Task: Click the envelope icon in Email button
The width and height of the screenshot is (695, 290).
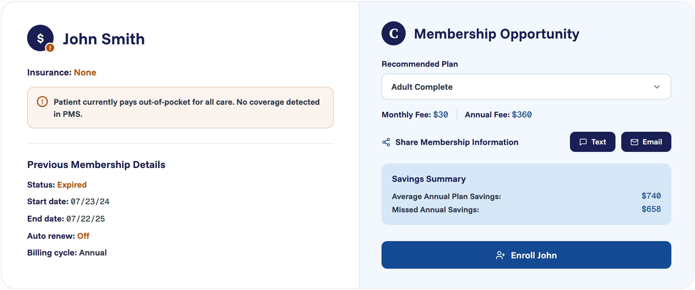Action: [634, 142]
